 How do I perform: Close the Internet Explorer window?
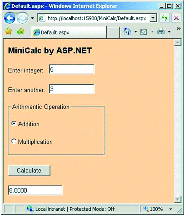[178, 6]
